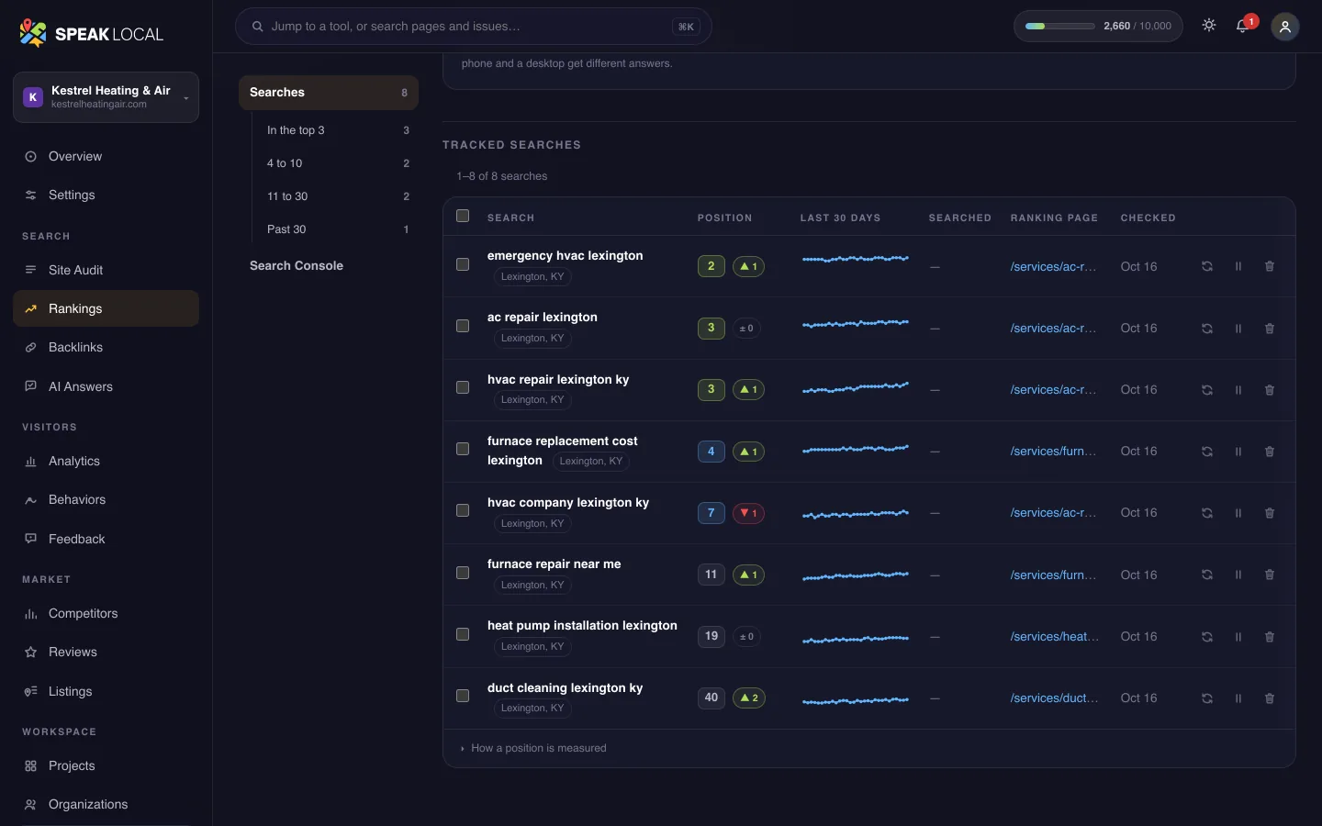Delete the furnace replacement cost lexington search
Viewport: 1322px width, 826px height.
tap(1270, 451)
